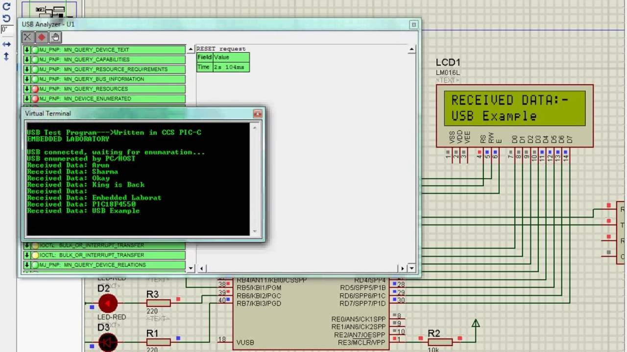Select the MN_QUERY_BUS_INFORMATION packet row
This screenshot has width=627, height=352.
[104, 79]
